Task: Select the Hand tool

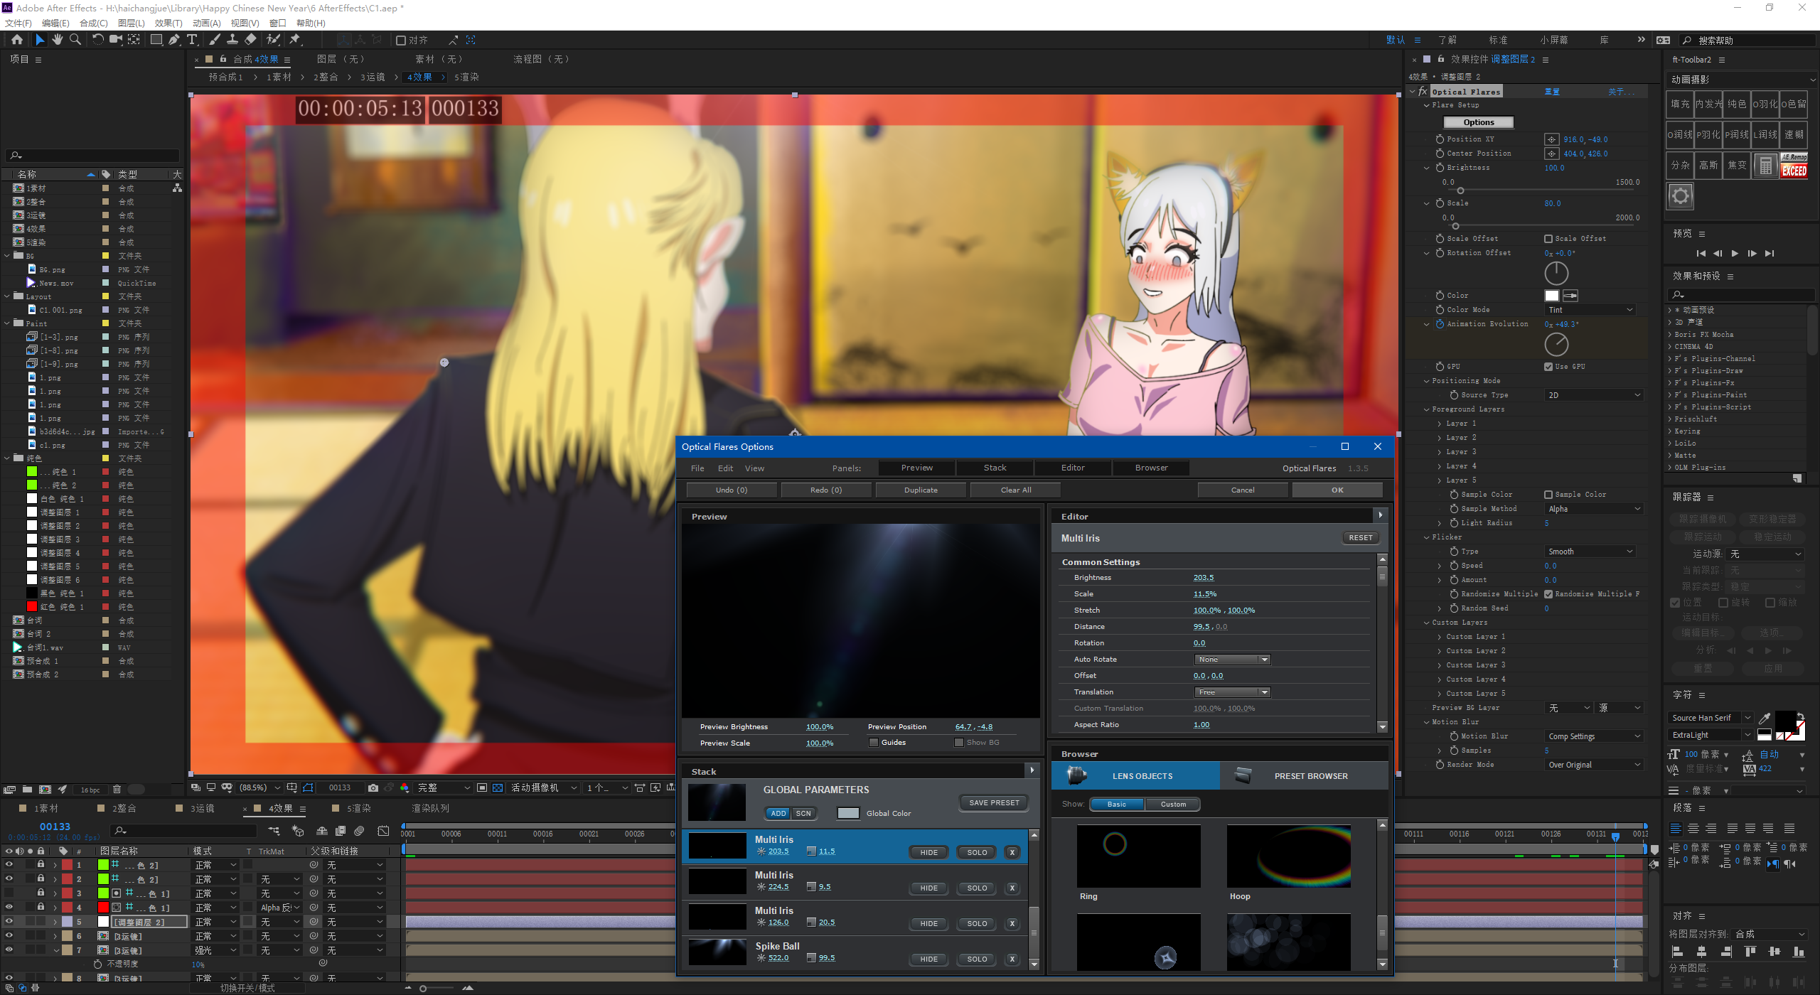Action: pyautogui.click(x=58, y=40)
